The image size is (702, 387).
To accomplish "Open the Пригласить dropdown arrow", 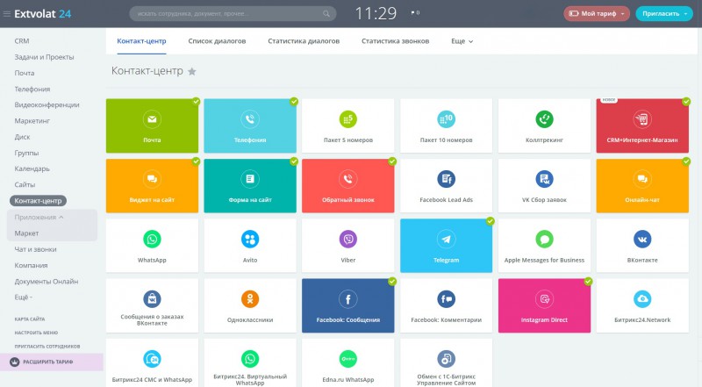I will tap(685, 14).
